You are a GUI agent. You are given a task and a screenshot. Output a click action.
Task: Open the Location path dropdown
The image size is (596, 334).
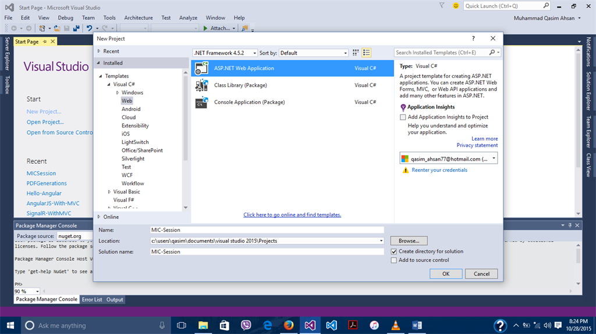pos(381,240)
